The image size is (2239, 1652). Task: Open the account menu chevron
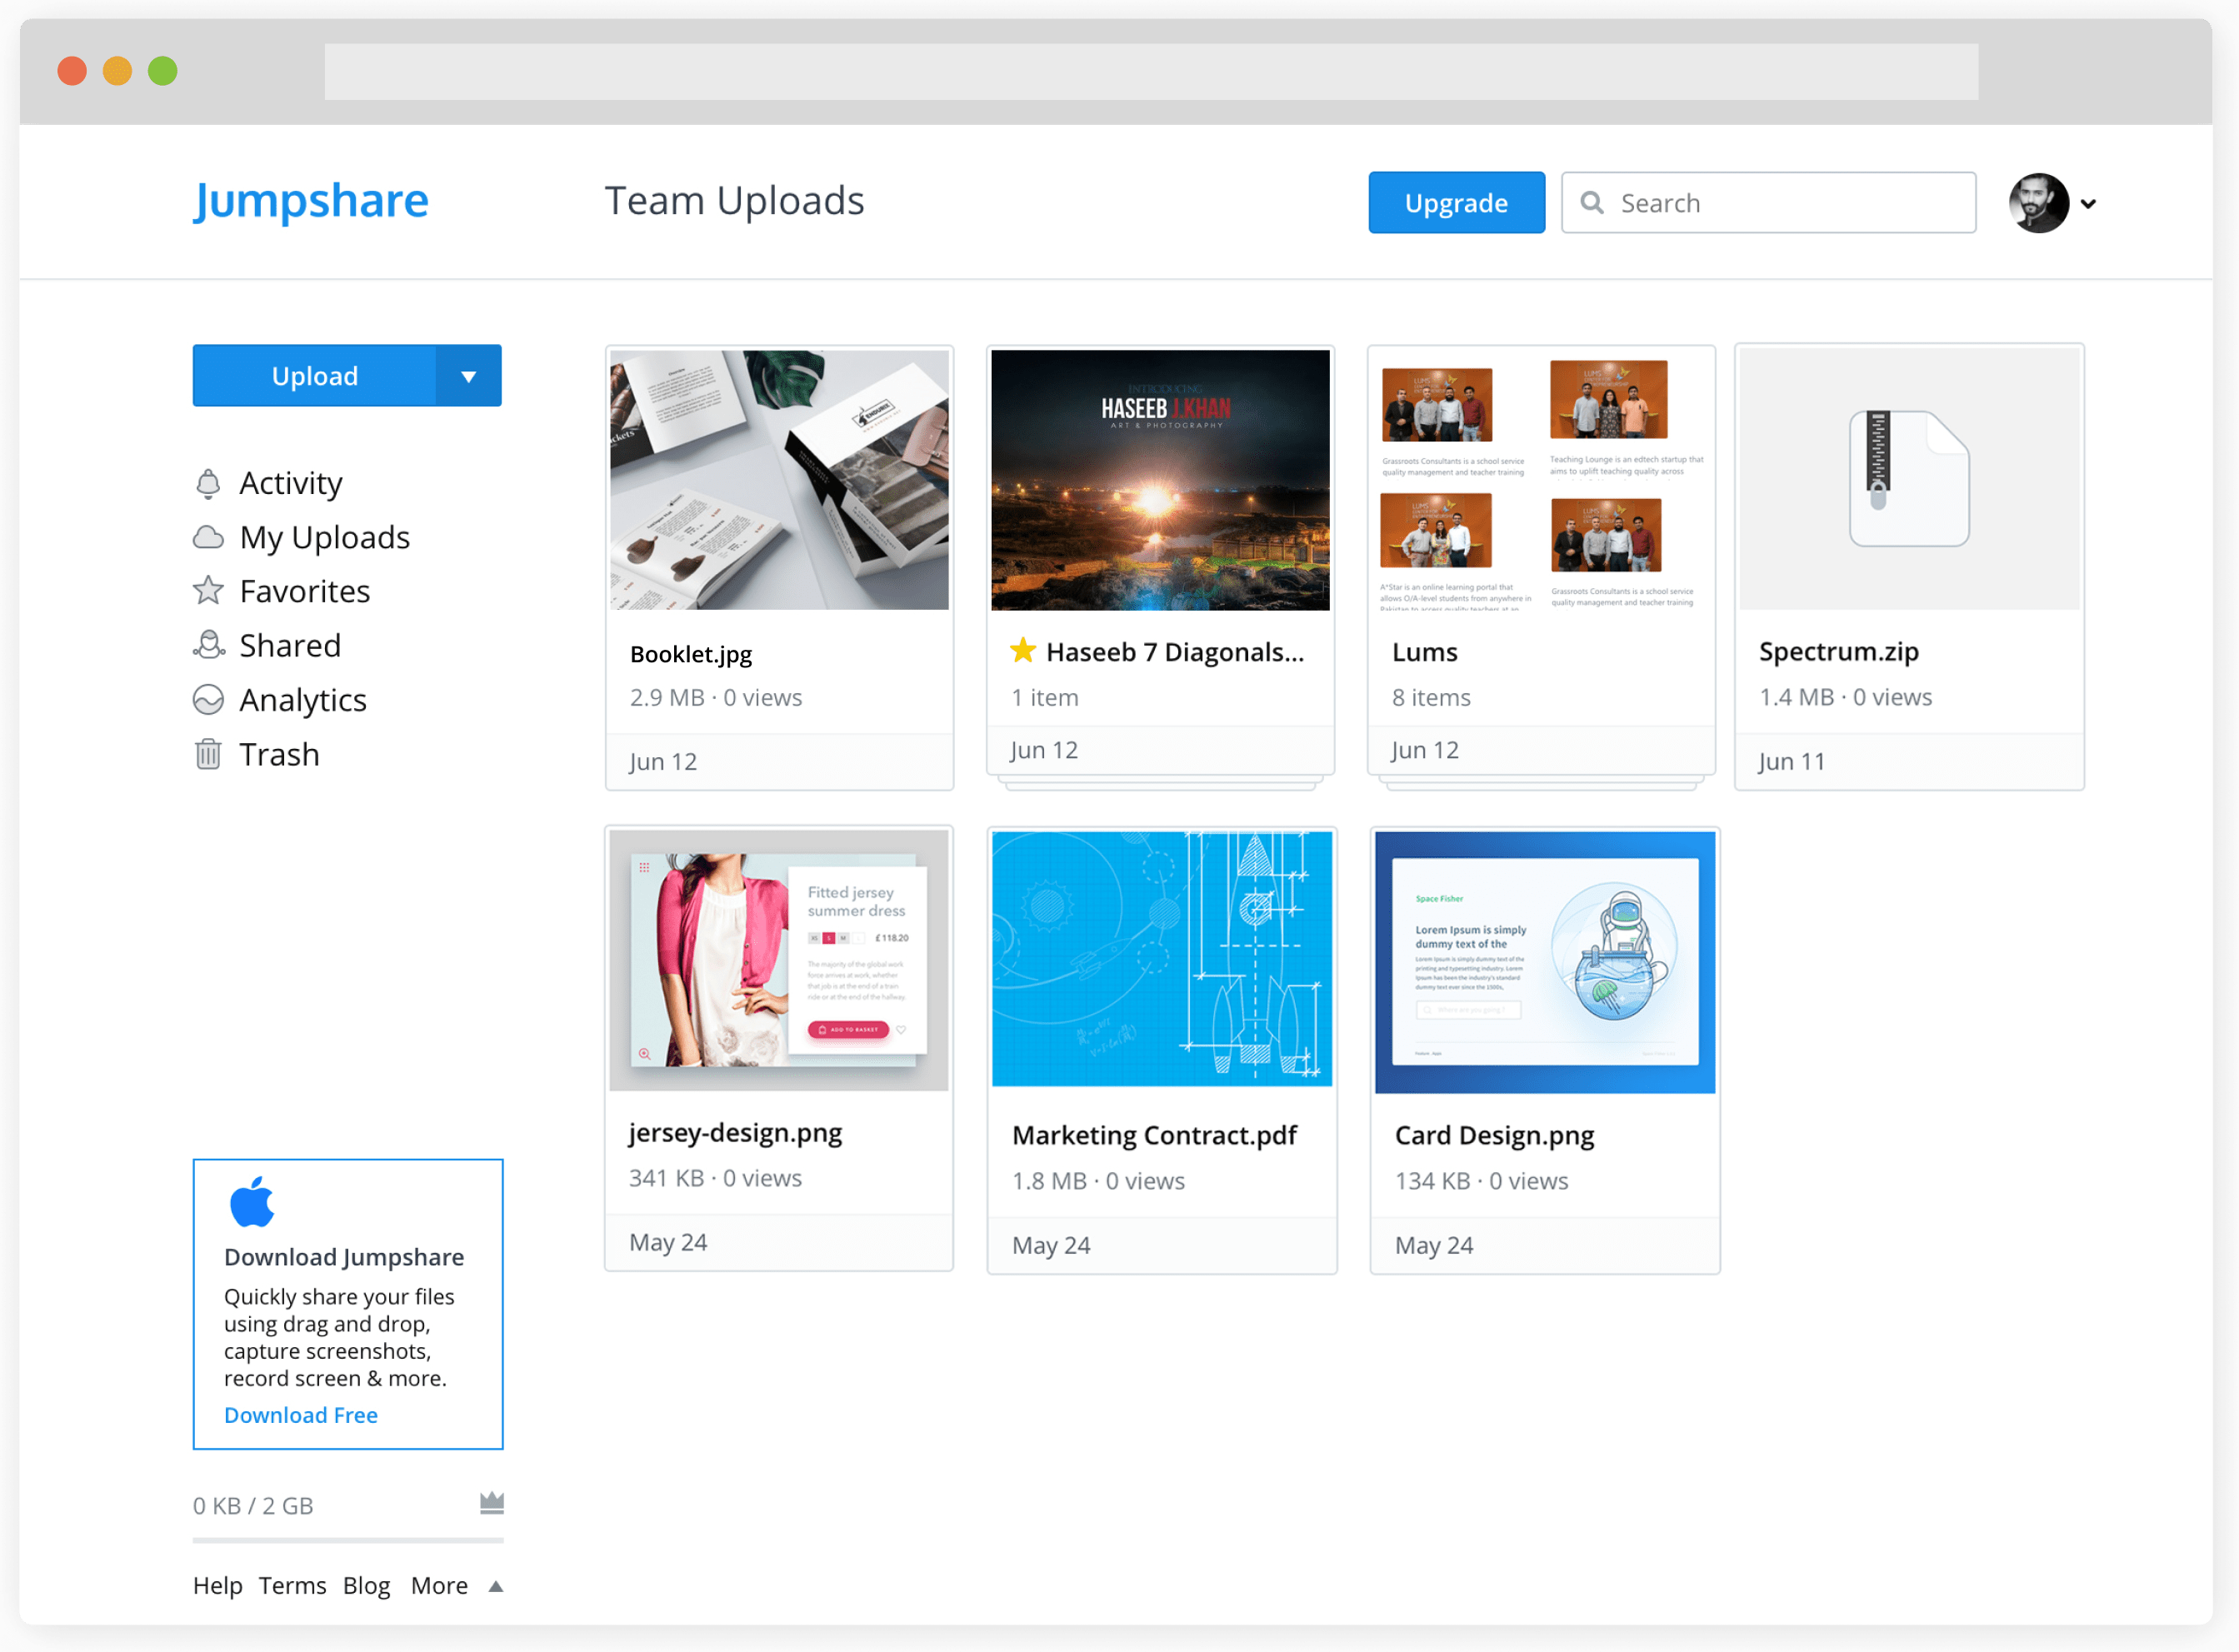click(x=2089, y=204)
